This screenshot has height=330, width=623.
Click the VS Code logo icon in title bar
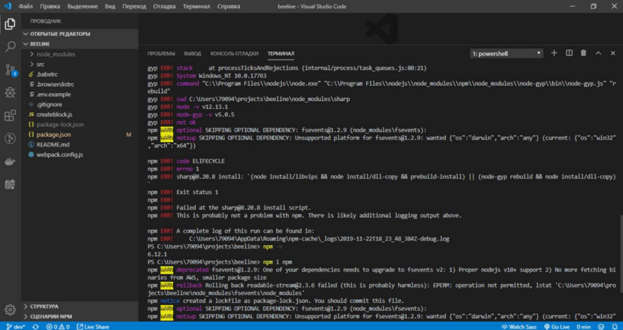[x=7, y=6]
